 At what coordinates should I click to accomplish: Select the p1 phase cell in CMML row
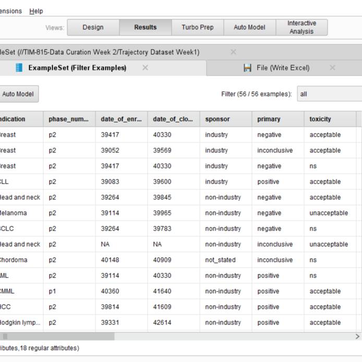[x=69, y=291]
